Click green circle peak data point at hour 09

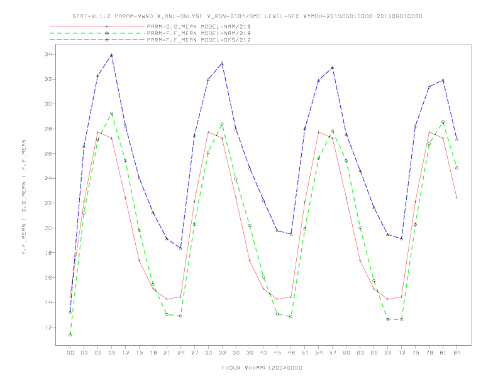pos(111,113)
